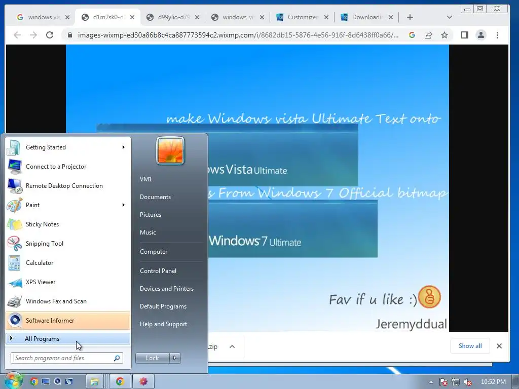Click the muted volume tray icon
Viewport: 519px width, 389px height.
coord(468,382)
